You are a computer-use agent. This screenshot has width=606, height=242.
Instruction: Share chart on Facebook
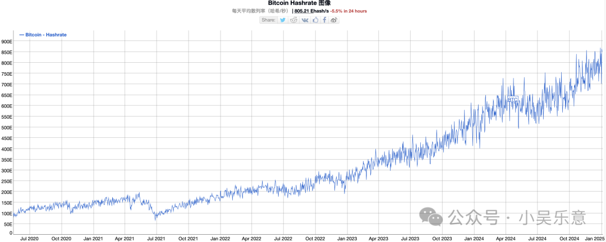pyautogui.click(x=325, y=20)
